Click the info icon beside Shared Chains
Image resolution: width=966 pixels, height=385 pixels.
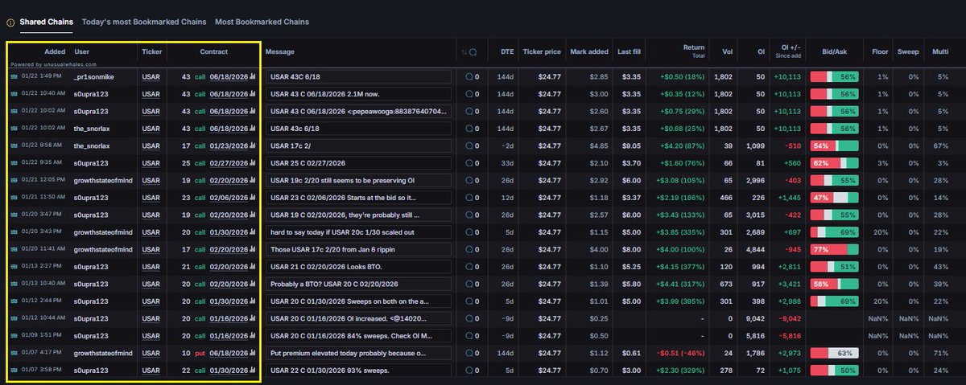point(10,23)
